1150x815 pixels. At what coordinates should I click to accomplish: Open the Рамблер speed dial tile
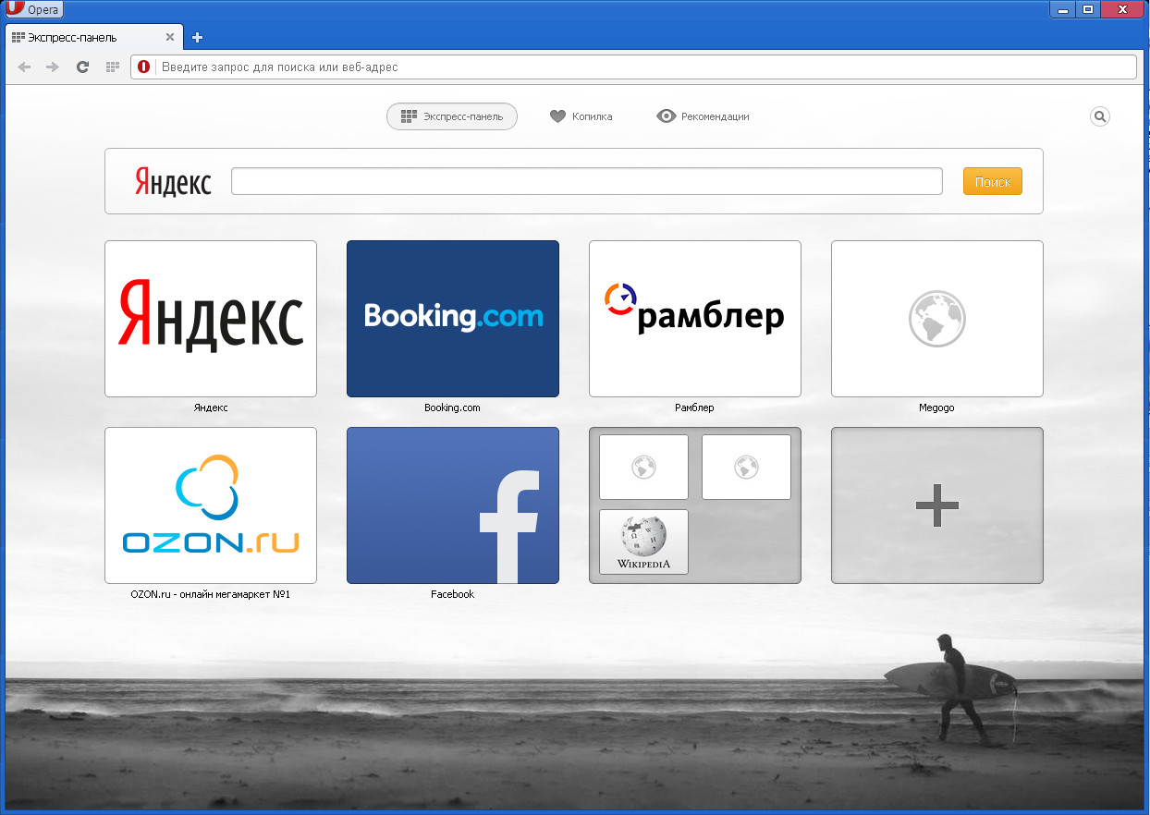click(x=695, y=319)
